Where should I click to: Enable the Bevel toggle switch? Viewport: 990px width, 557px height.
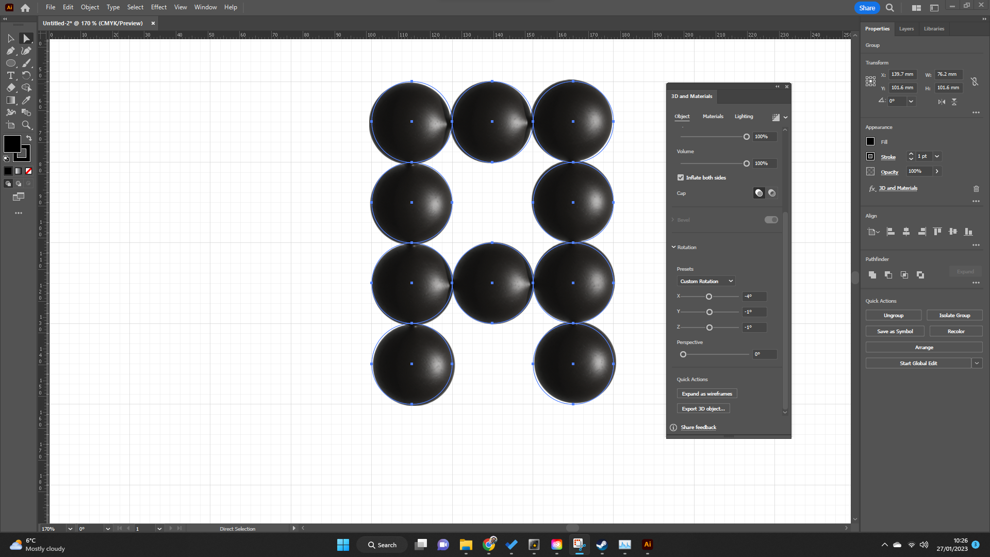pos(771,220)
